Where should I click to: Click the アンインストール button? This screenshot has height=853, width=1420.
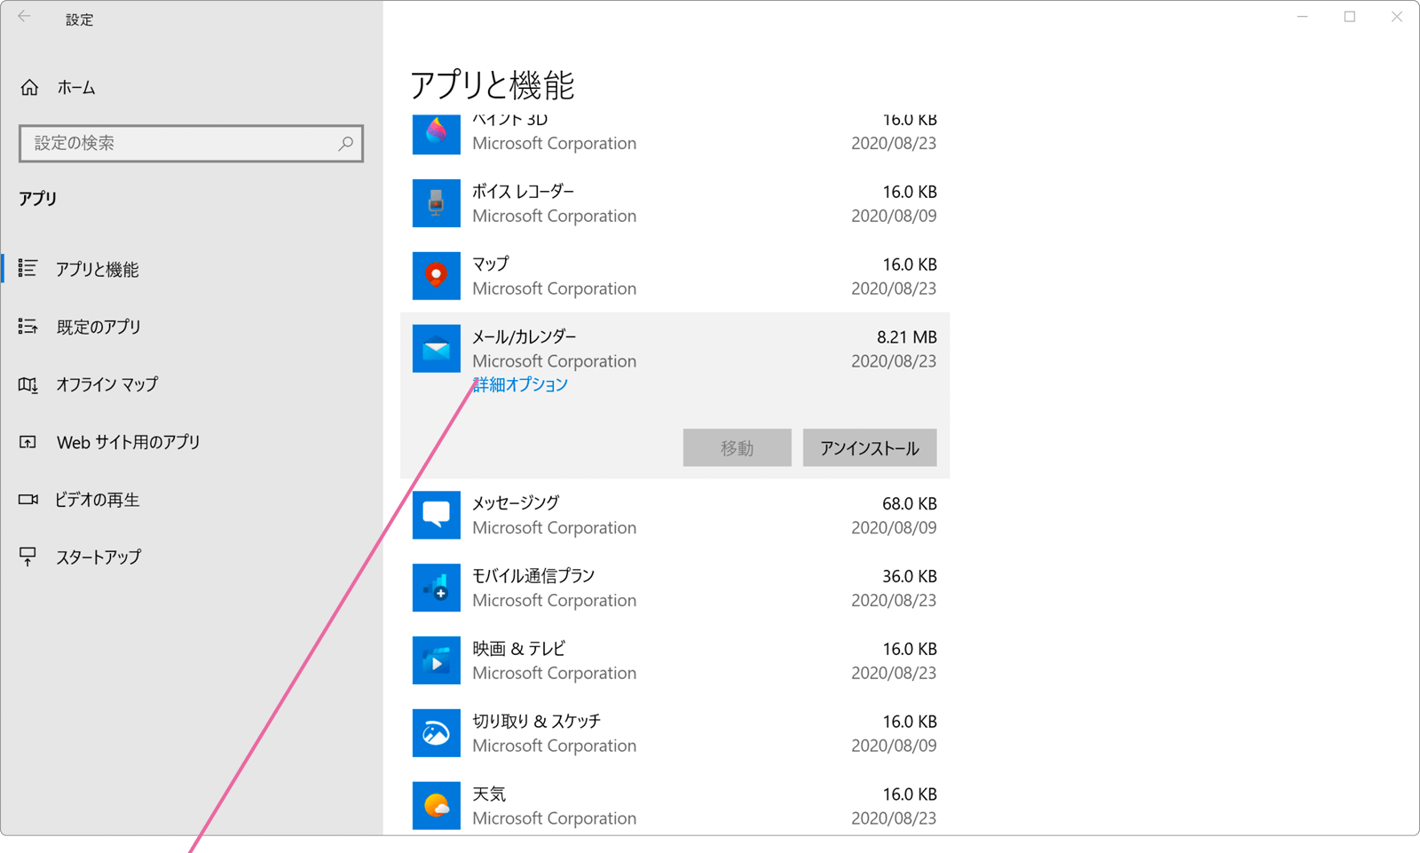[870, 448]
